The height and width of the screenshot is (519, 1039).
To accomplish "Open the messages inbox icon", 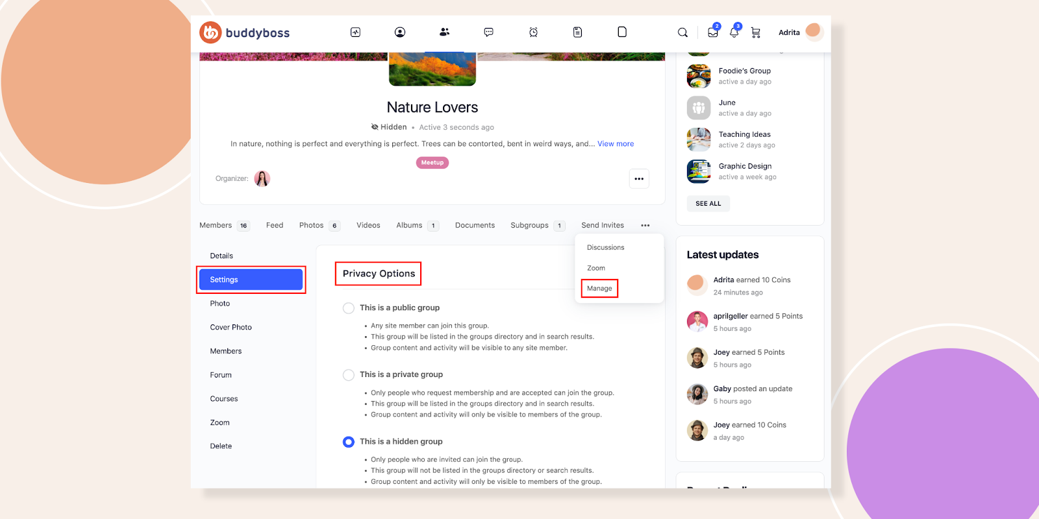I will click(x=713, y=32).
